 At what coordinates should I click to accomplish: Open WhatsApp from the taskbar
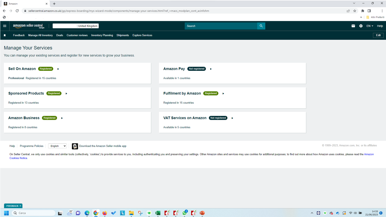coord(185,213)
